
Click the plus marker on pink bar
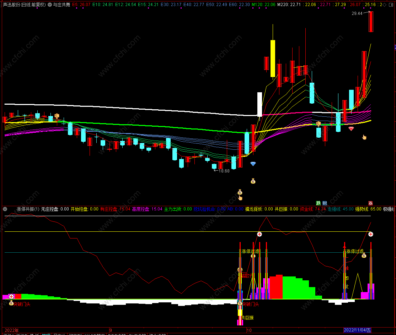11,297
